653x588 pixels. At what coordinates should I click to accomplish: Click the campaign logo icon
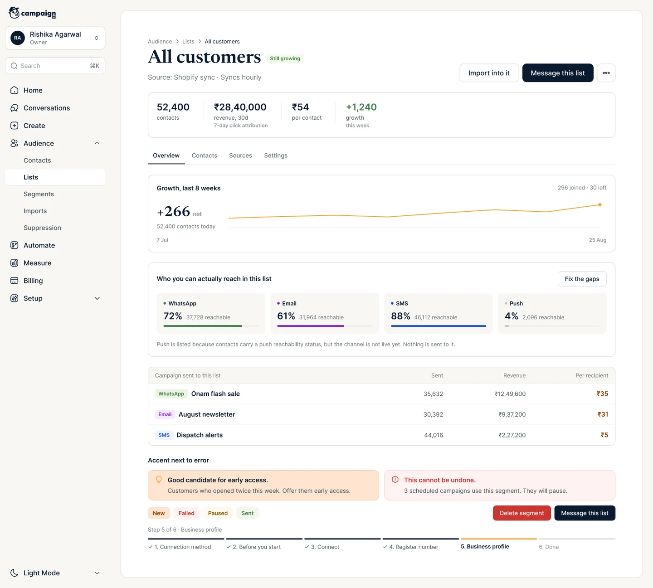click(14, 13)
